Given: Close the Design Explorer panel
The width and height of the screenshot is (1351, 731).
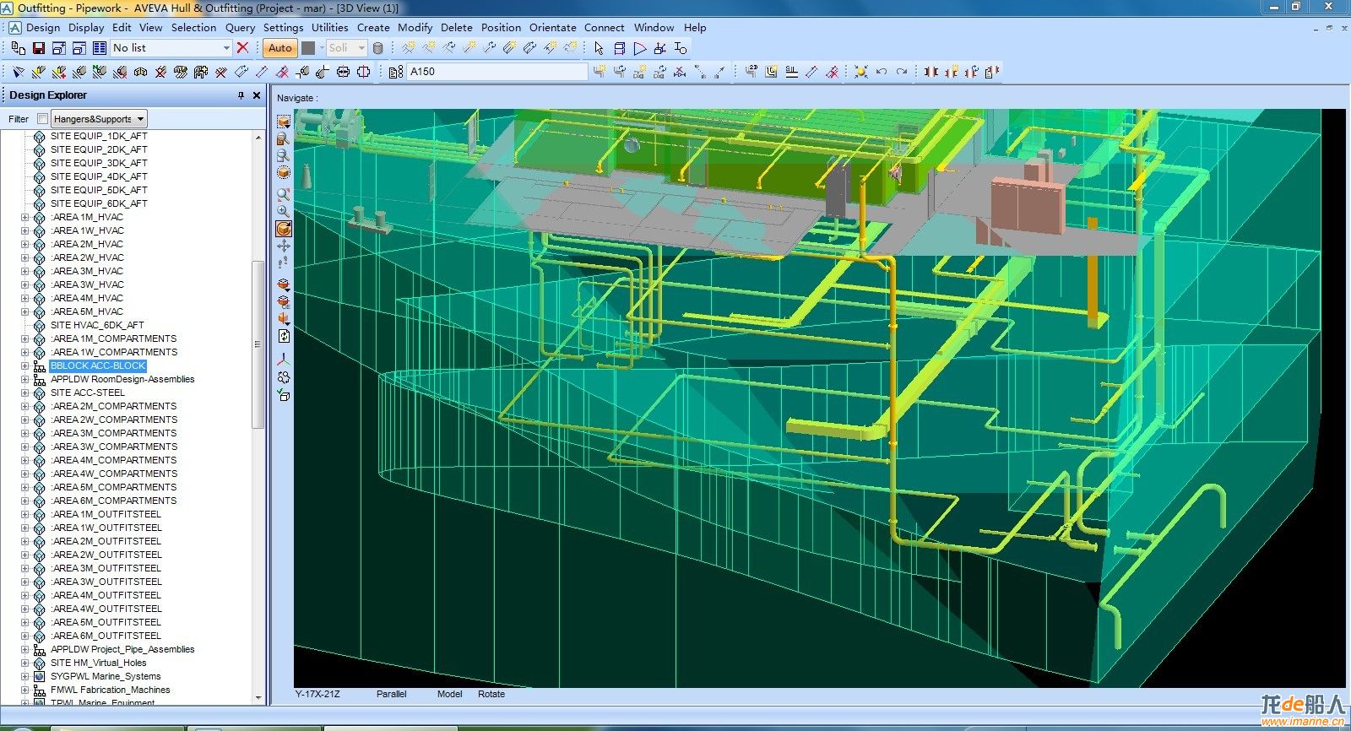Looking at the screenshot, I should 257,95.
